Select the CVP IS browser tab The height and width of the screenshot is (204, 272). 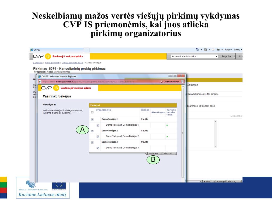[x=57, y=50]
